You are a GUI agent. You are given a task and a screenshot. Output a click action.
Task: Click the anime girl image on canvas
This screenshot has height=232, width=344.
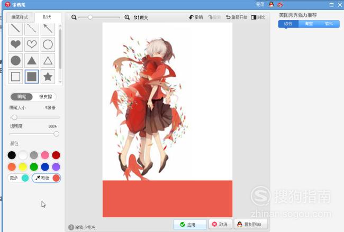click(149, 107)
